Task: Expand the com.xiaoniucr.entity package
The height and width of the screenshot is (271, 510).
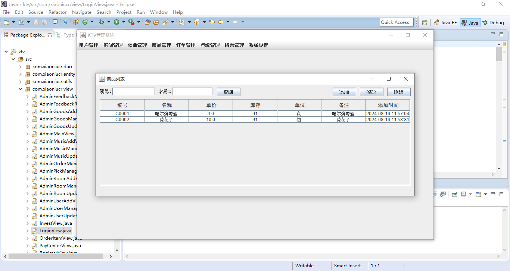Action: [21, 74]
